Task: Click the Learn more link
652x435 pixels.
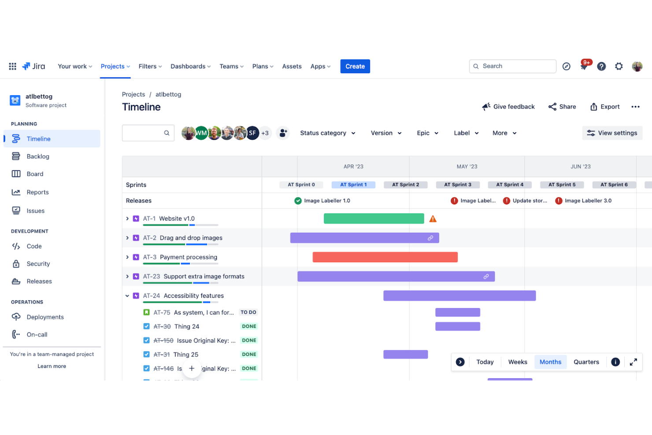Action: (52, 366)
